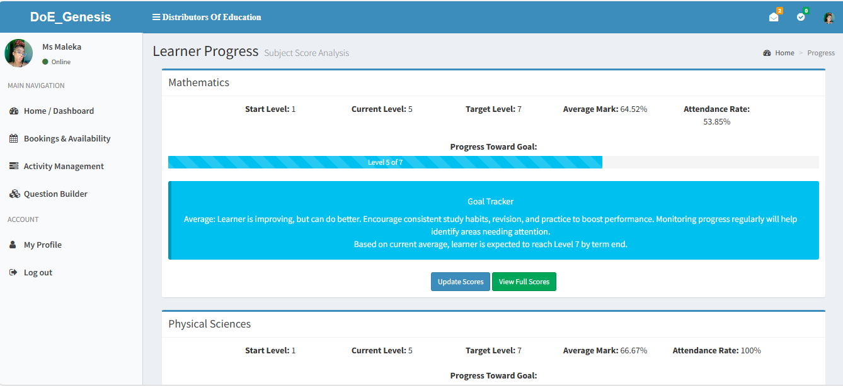Click the user avatar in top bar

[x=829, y=18]
